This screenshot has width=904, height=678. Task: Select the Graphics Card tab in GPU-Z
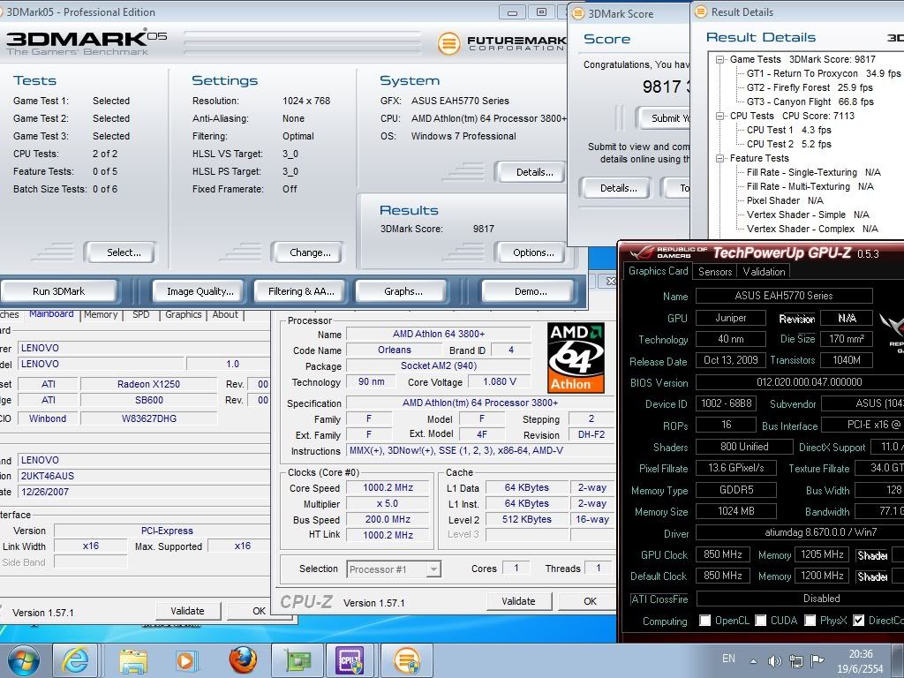[x=659, y=271]
